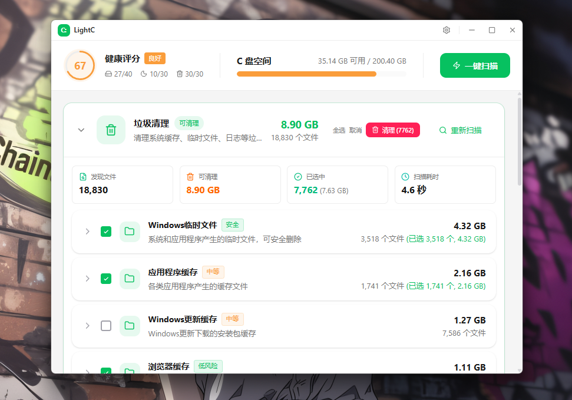572x400 pixels.
Task: Click the 18,830 个文件 count in header
Action: 295,138
